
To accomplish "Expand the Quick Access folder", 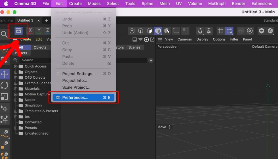I will point(16,66).
